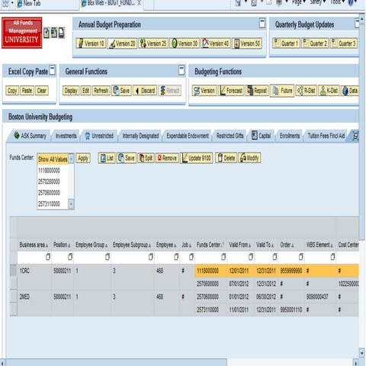Open Employee Group column filter
The height and width of the screenshot is (366, 366).
point(108,257)
